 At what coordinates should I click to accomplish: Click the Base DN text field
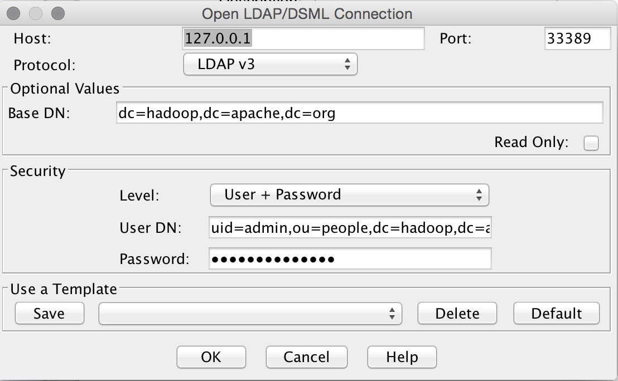point(359,113)
